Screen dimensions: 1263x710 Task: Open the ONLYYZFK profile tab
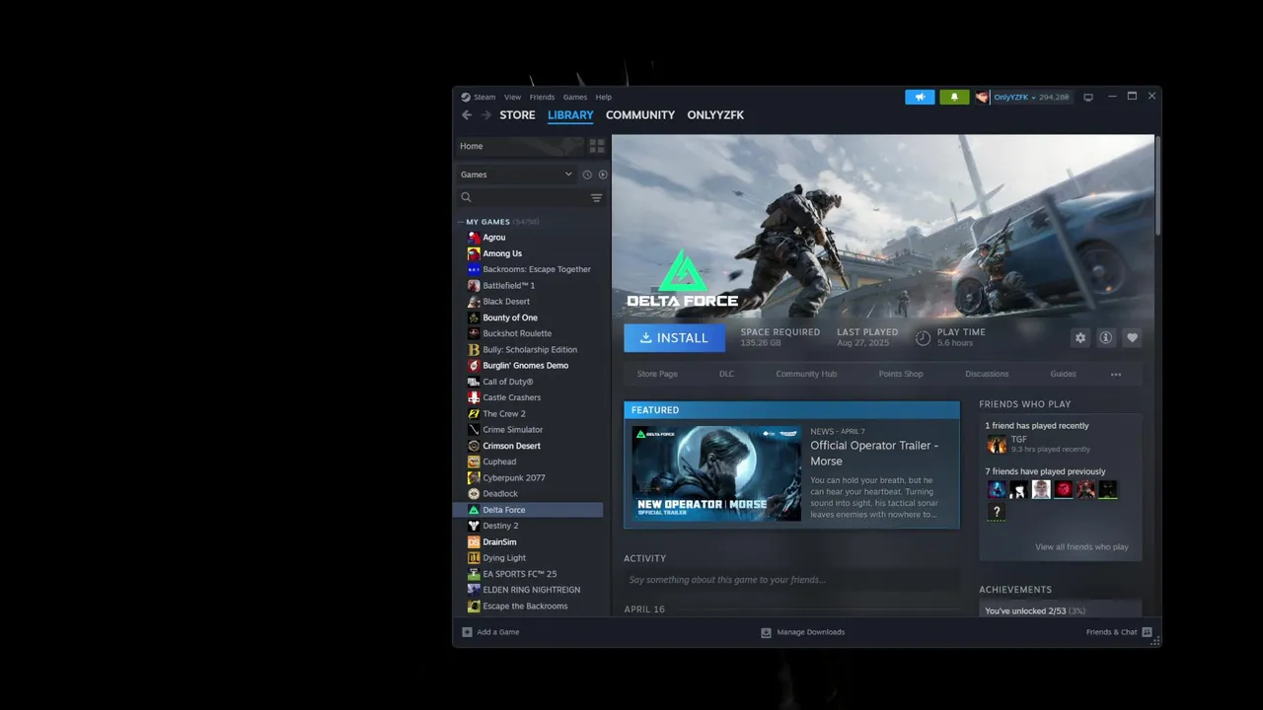point(715,115)
